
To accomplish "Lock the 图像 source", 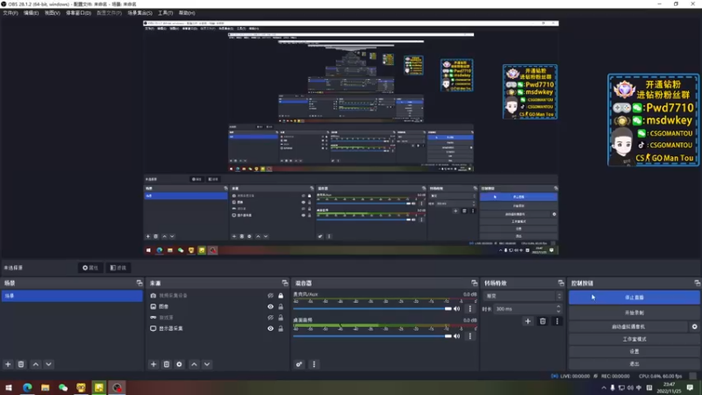I will click(x=281, y=306).
